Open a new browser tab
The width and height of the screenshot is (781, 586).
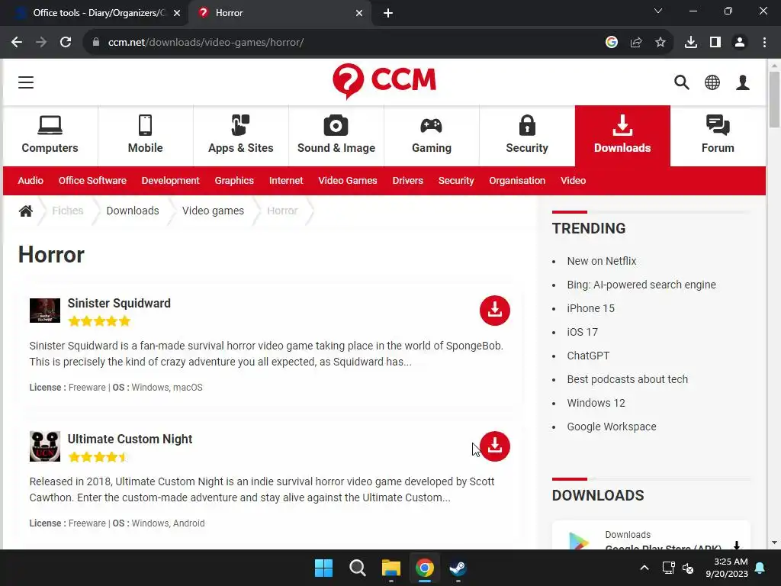click(388, 13)
